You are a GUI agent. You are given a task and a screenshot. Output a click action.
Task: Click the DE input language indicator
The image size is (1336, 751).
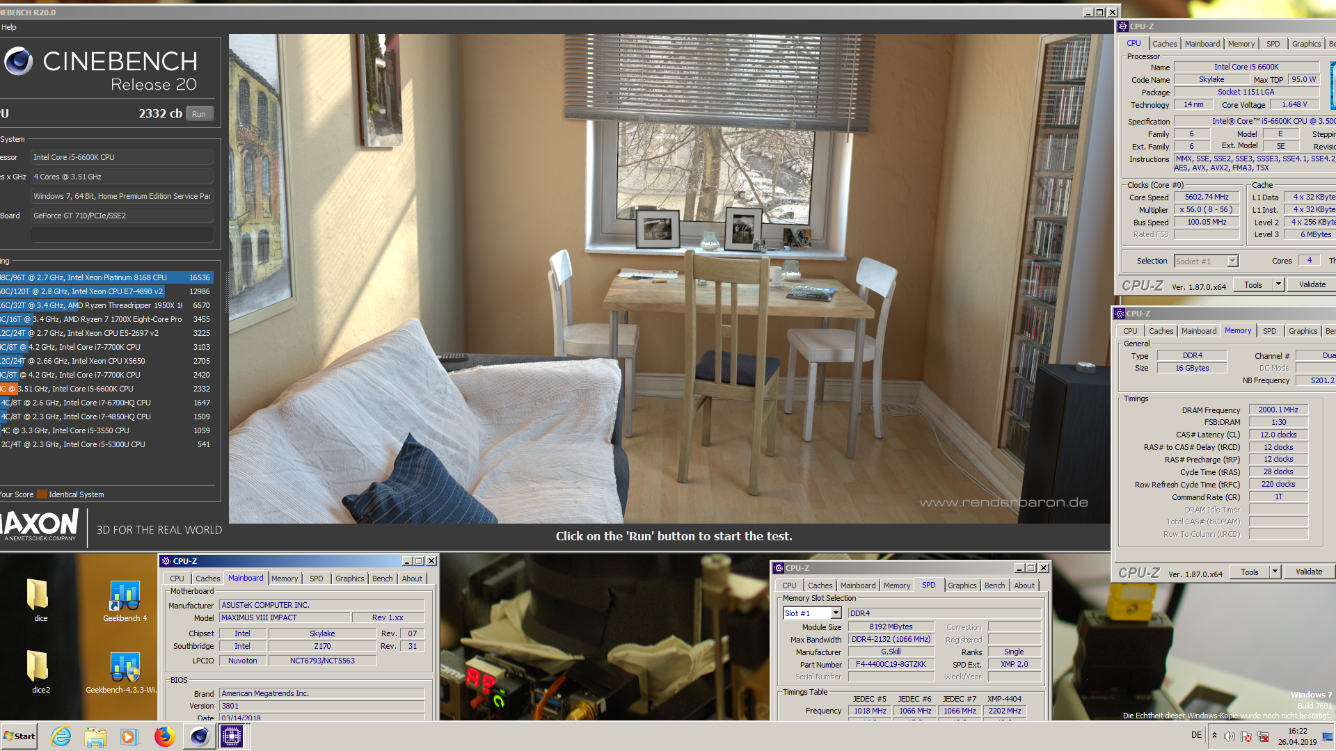coord(1196,735)
